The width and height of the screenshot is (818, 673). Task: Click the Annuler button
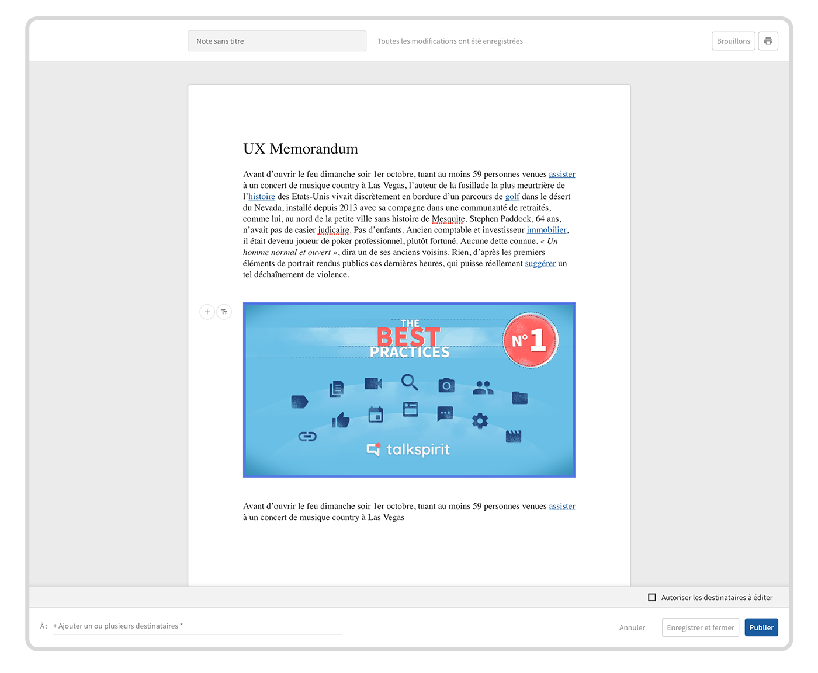632,627
